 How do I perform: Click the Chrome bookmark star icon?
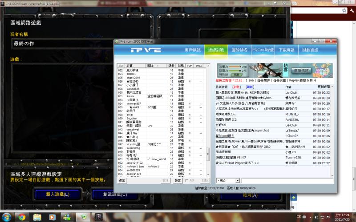(344, 10)
